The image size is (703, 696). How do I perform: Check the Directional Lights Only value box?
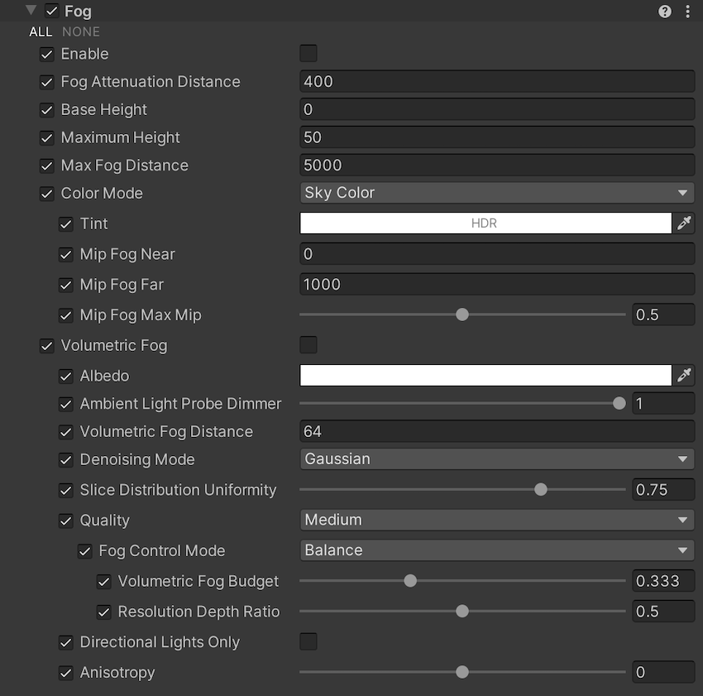pos(308,641)
